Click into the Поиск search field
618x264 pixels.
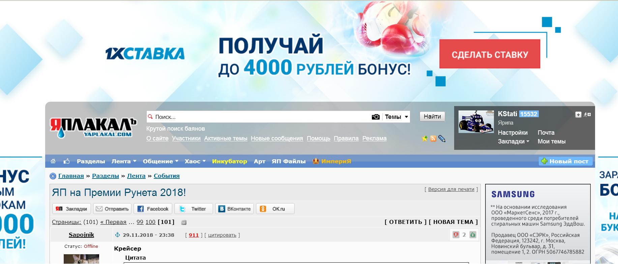pos(260,117)
